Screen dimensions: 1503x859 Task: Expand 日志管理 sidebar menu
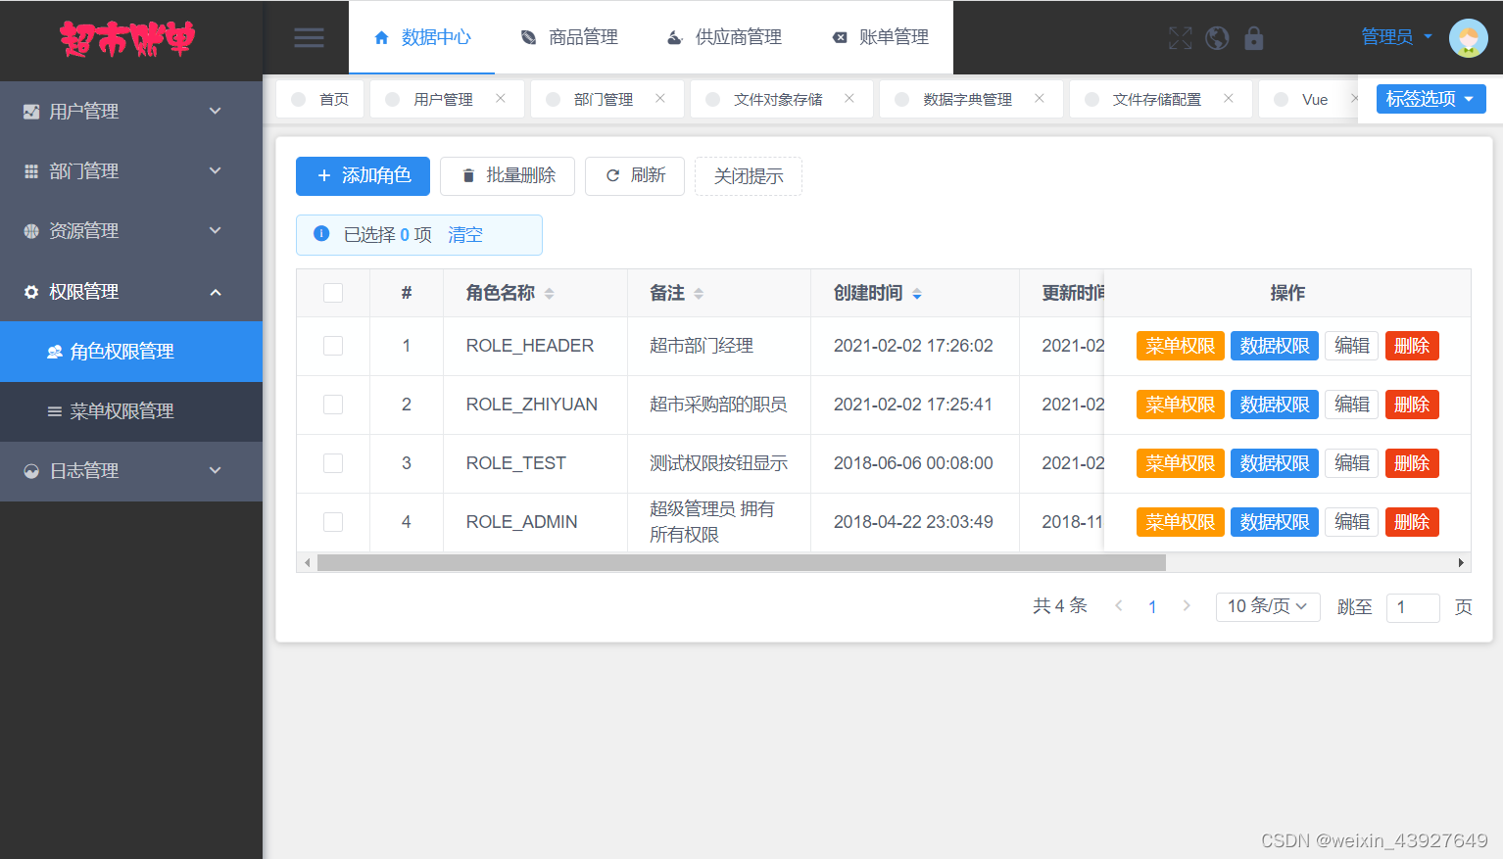click(x=131, y=471)
